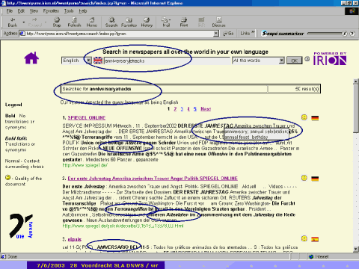Open the Home toolbar button
The image size is (359, 269).
point(92,22)
